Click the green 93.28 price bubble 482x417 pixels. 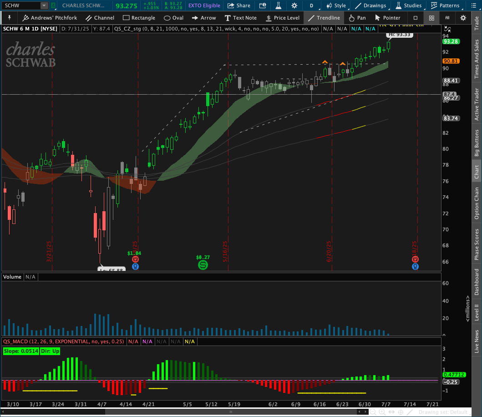pyautogui.click(x=451, y=41)
